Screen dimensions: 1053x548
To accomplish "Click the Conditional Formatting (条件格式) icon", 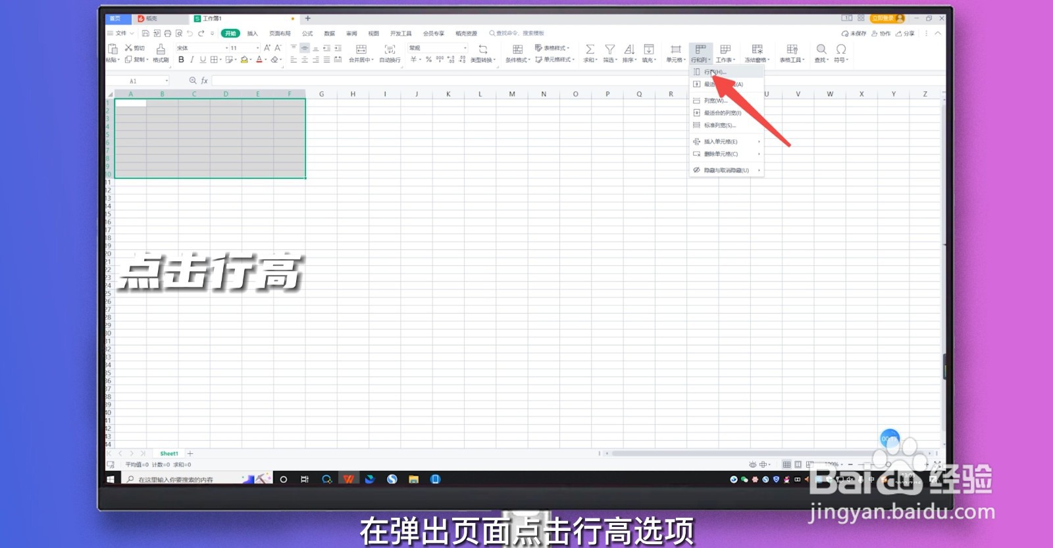I will tap(518, 49).
